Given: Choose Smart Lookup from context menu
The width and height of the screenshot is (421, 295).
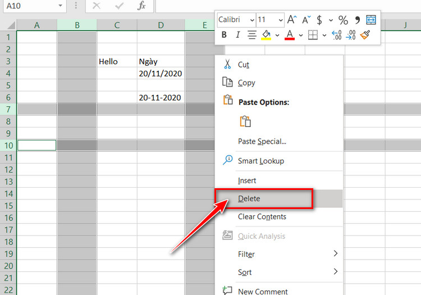Looking at the screenshot, I should 279,161.
